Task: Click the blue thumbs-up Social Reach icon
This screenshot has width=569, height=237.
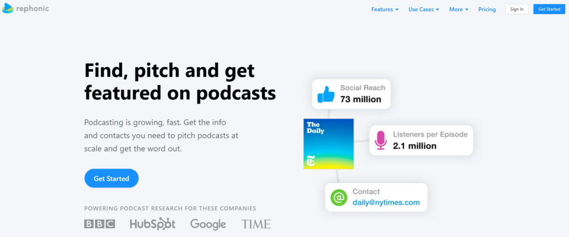Action: [326, 94]
